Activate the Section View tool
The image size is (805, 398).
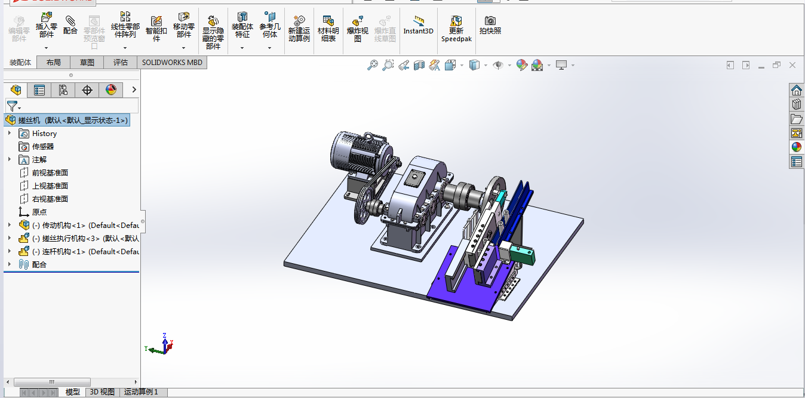(419, 65)
